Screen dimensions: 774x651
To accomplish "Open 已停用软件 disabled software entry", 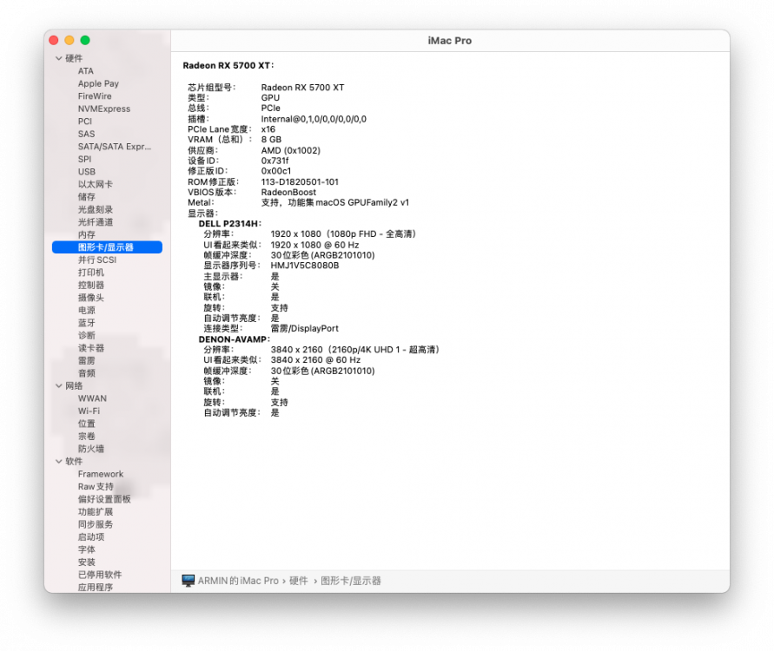I will (x=100, y=575).
